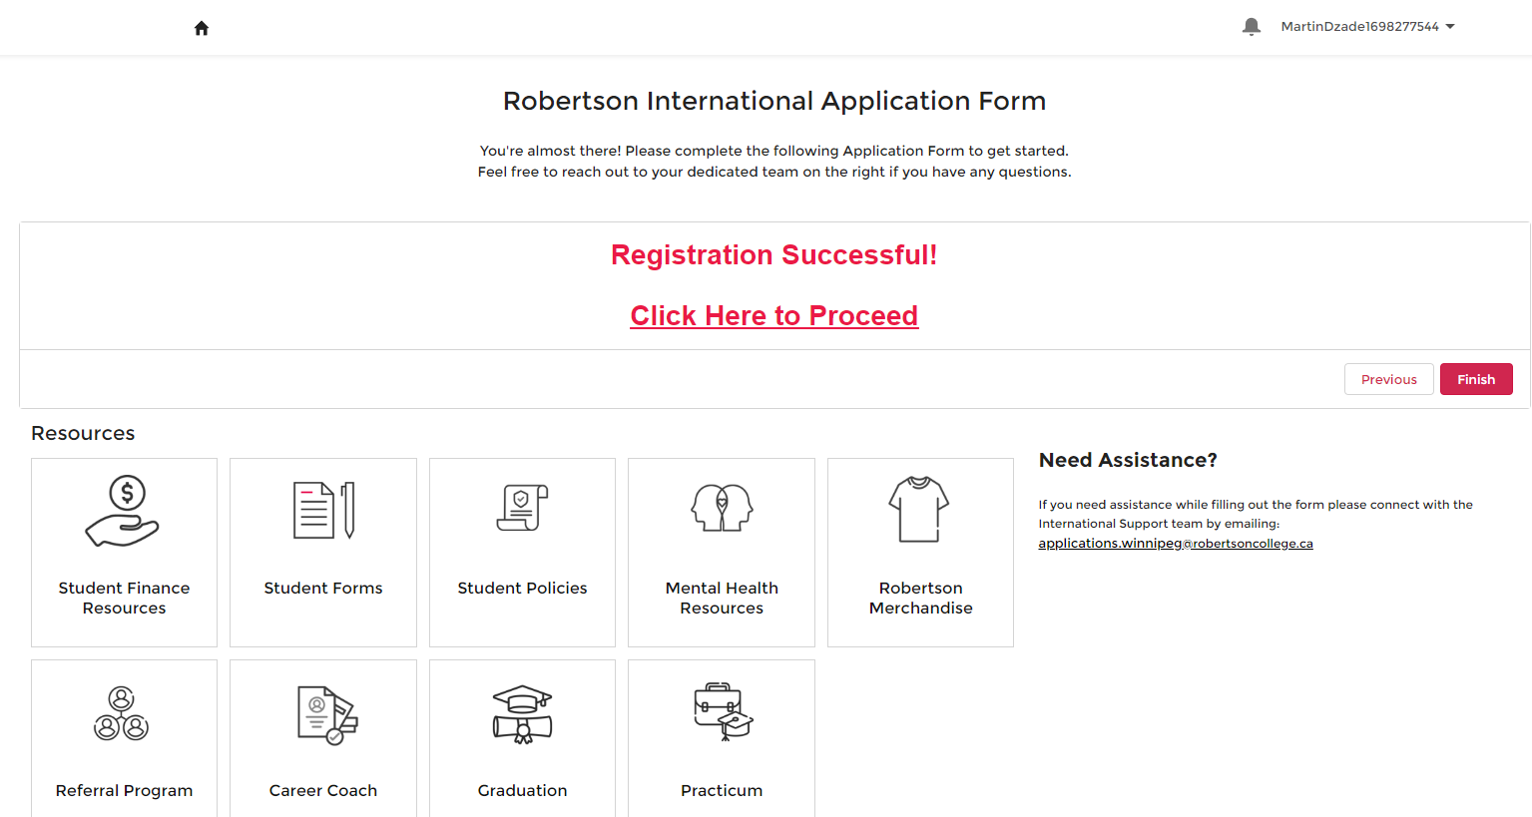This screenshot has height=817, width=1532.
Task: Open the notifications bell
Action: point(1252,27)
